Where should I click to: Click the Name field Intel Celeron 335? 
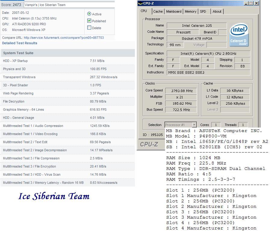coord(197,26)
